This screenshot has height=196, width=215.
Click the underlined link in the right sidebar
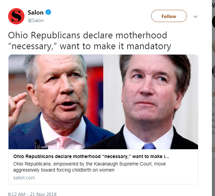click(x=214, y=93)
